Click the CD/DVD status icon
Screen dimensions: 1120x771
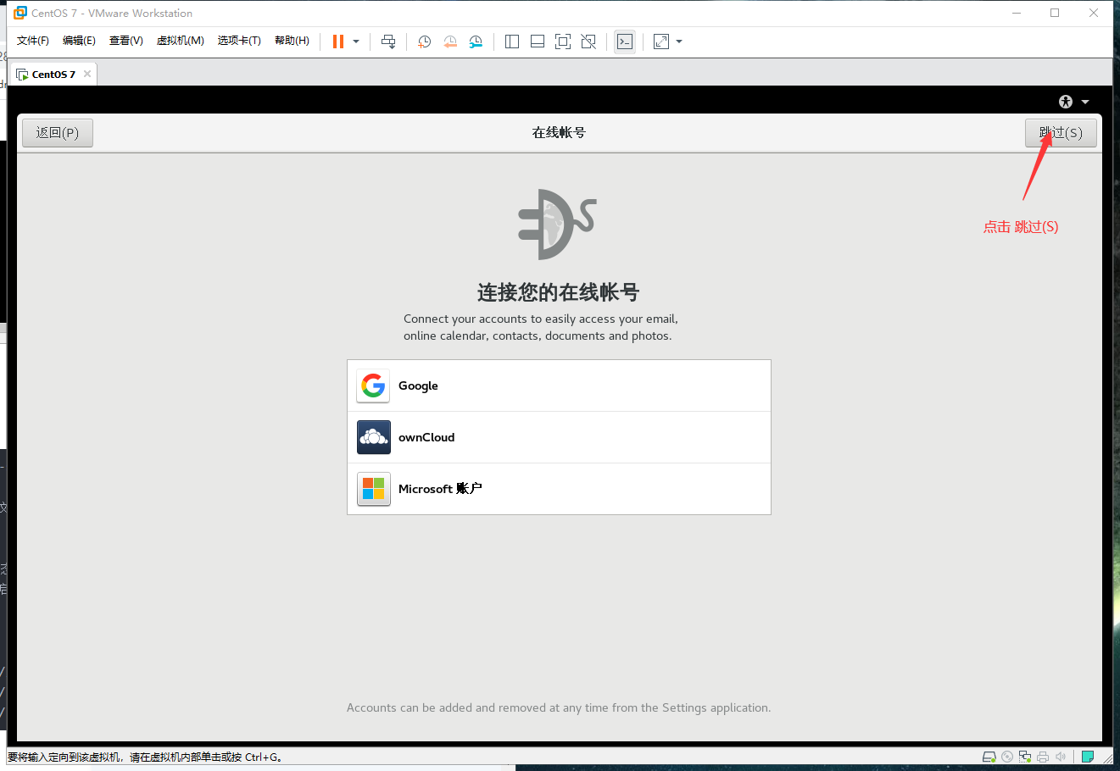(1007, 756)
